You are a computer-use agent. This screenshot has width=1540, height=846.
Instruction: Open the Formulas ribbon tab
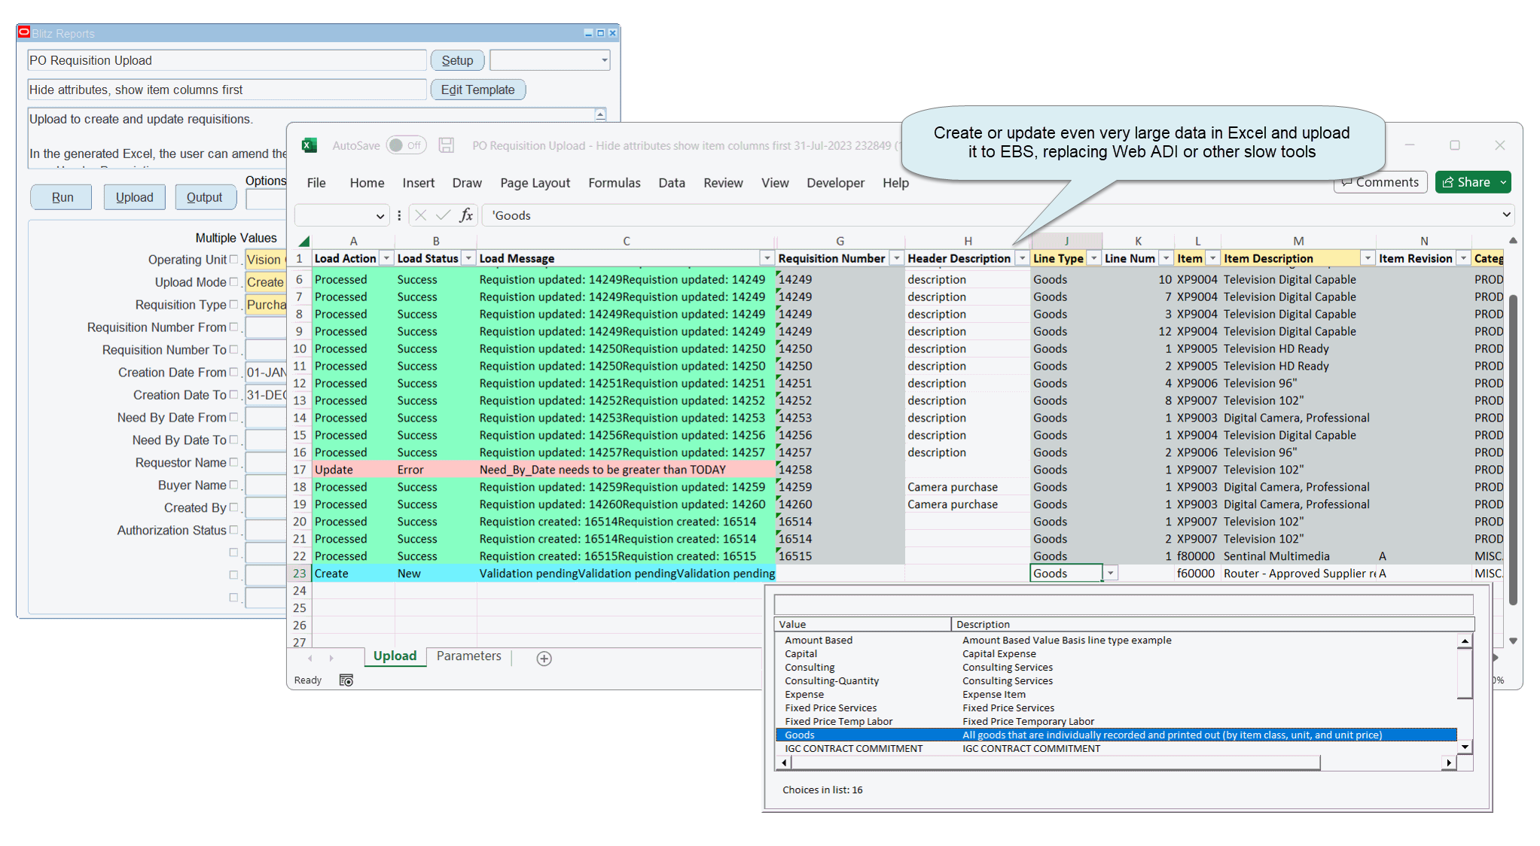(x=614, y=183)
